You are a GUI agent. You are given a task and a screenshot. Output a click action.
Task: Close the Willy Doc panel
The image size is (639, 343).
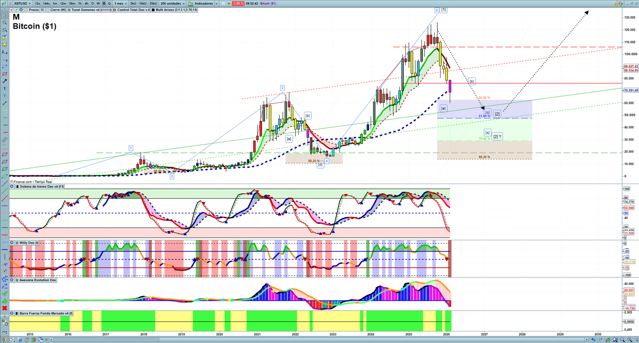pyautogui.click(x=12, y=243)
